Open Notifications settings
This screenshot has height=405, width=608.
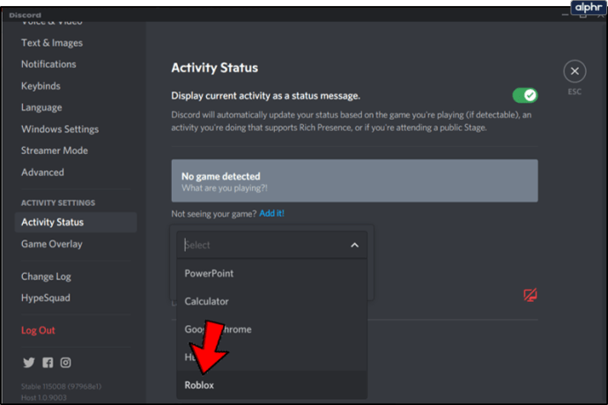(48, 64)
